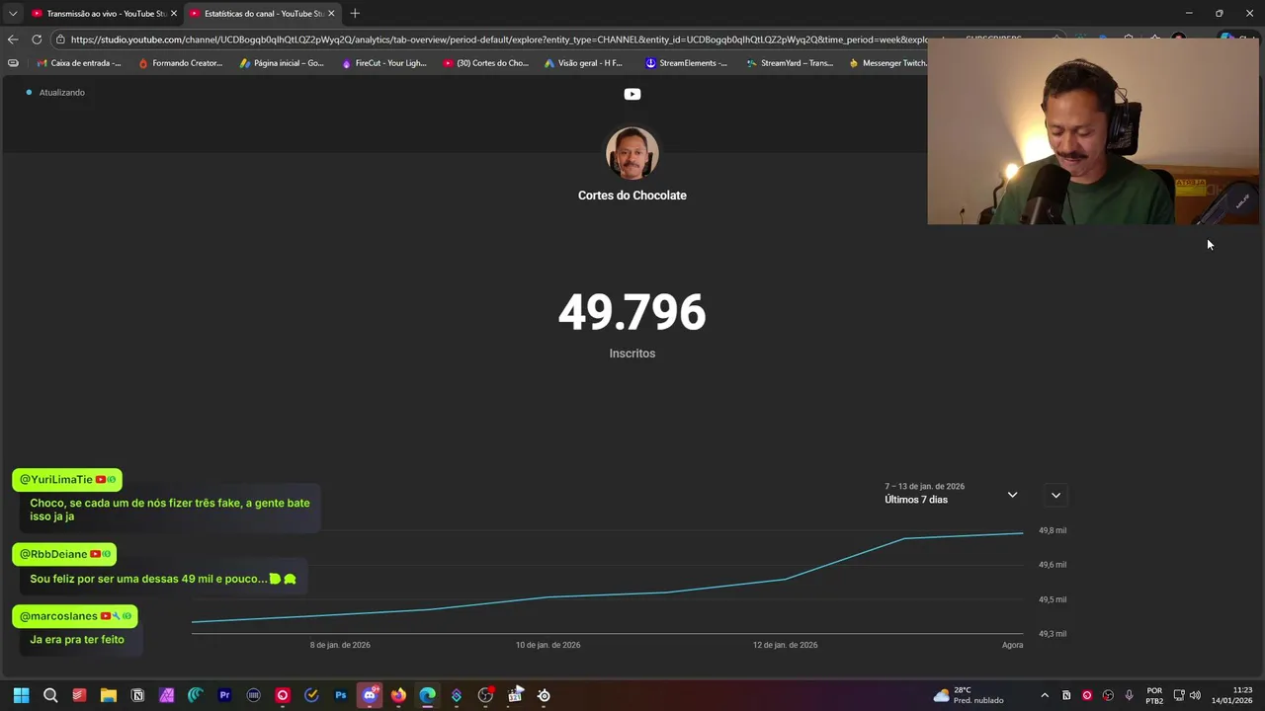Screen dimensions: 1265x711
Task: Click the 7 – 13 de jan. de 2026 date range
Action: 924,486
